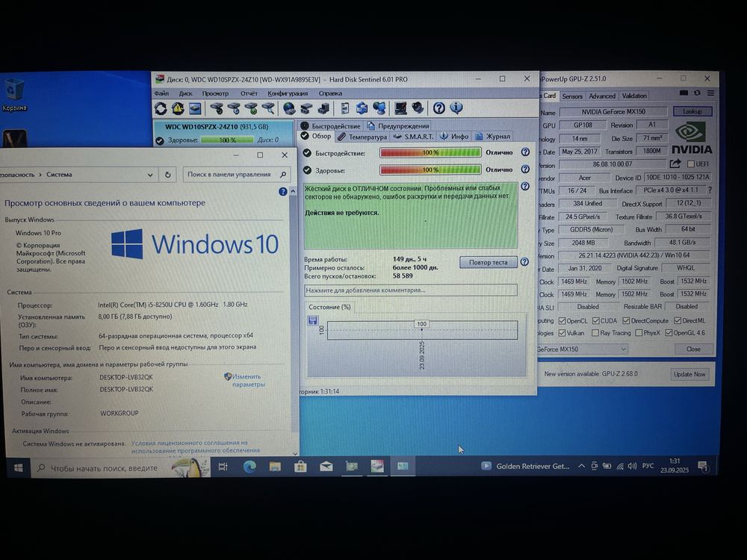747x560 pixels.
Task: Click the comment field Нажмите для добавления комментария
Action: pos(411,290)
